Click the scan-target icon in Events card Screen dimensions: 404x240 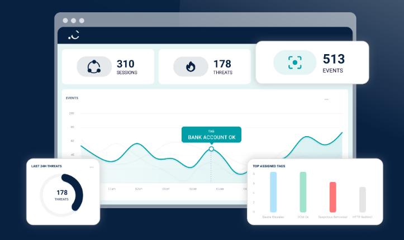pyautogui.click(x=294, y=63)
